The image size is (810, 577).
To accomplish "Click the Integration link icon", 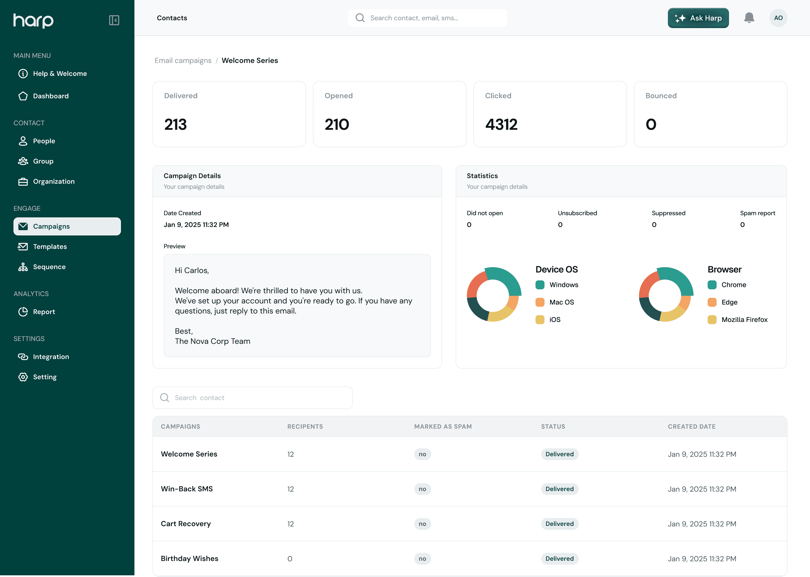I will pyautogui.click(x=23, y=357).
